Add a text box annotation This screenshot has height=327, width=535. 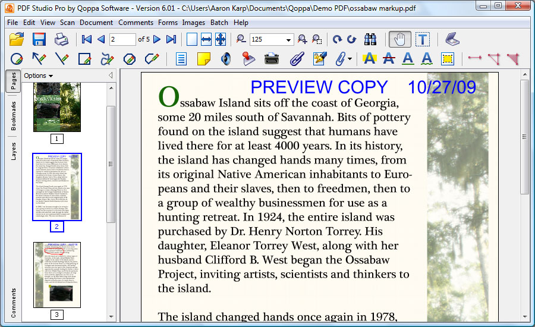181,59
